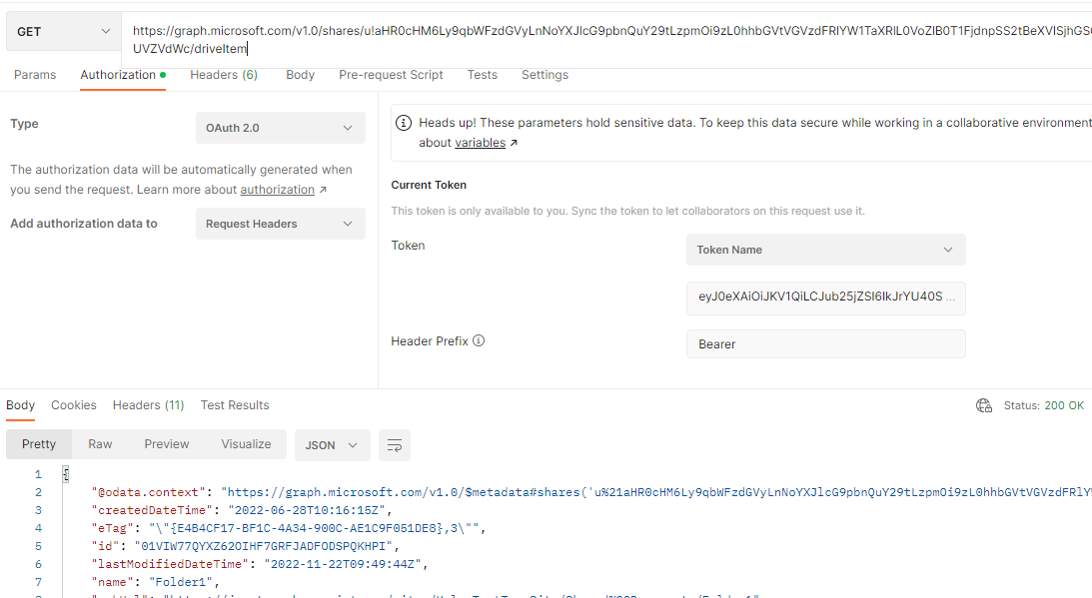Click the info icon in the sensitive data banner
Screen dimensions: 1092x598
click(x=403, y=122)
